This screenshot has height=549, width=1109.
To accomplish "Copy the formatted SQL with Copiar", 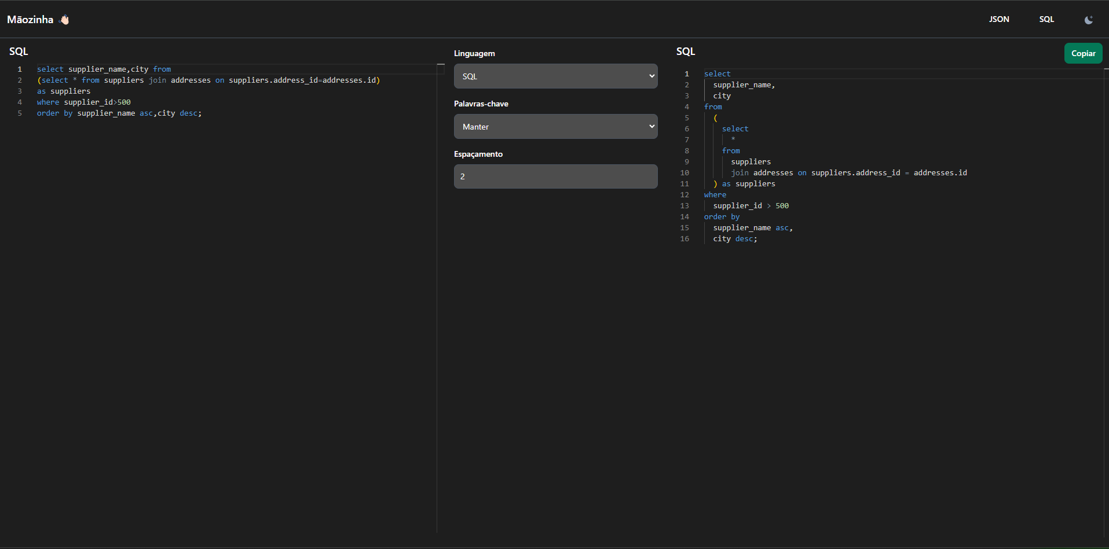I will pos(1083,53).
